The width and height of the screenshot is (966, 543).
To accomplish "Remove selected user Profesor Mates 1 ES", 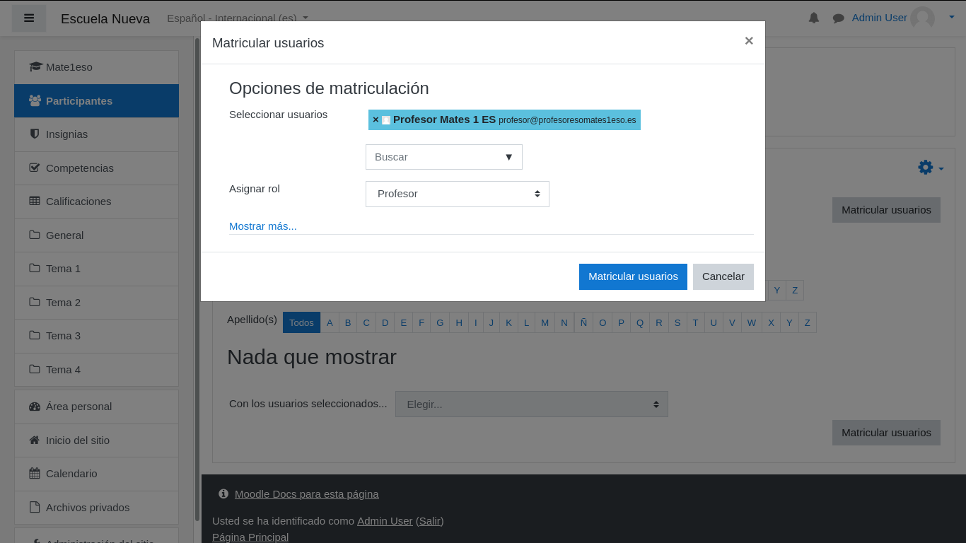I will point(376,119).
